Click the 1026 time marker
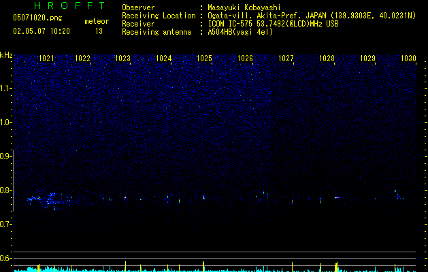 tap(246, 58)
